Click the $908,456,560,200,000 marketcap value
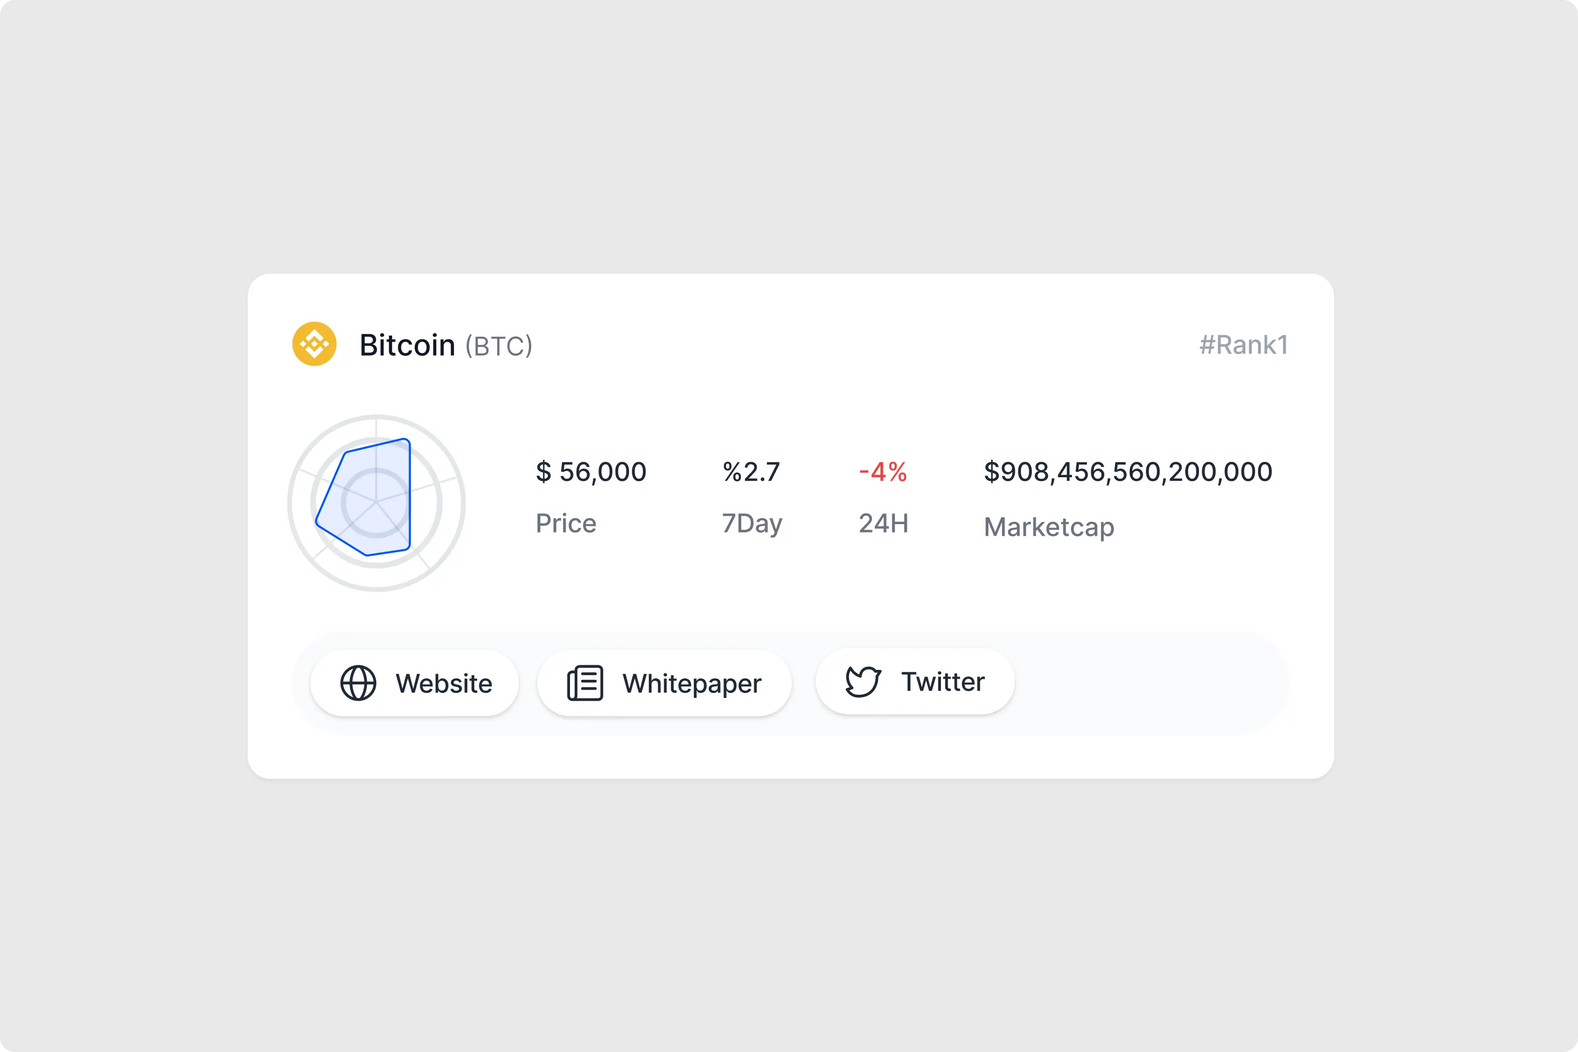 point(1128,472)
